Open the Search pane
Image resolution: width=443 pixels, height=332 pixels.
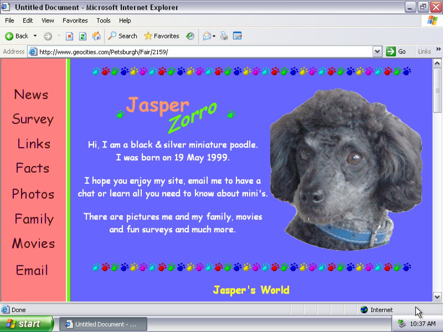(122, 36)
